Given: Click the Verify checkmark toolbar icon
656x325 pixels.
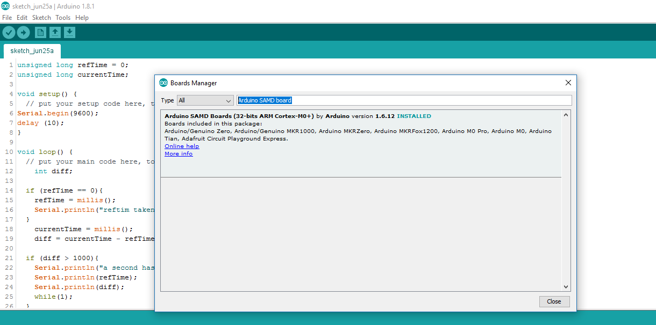Looking at the screenshot, I should coord(9,33).
